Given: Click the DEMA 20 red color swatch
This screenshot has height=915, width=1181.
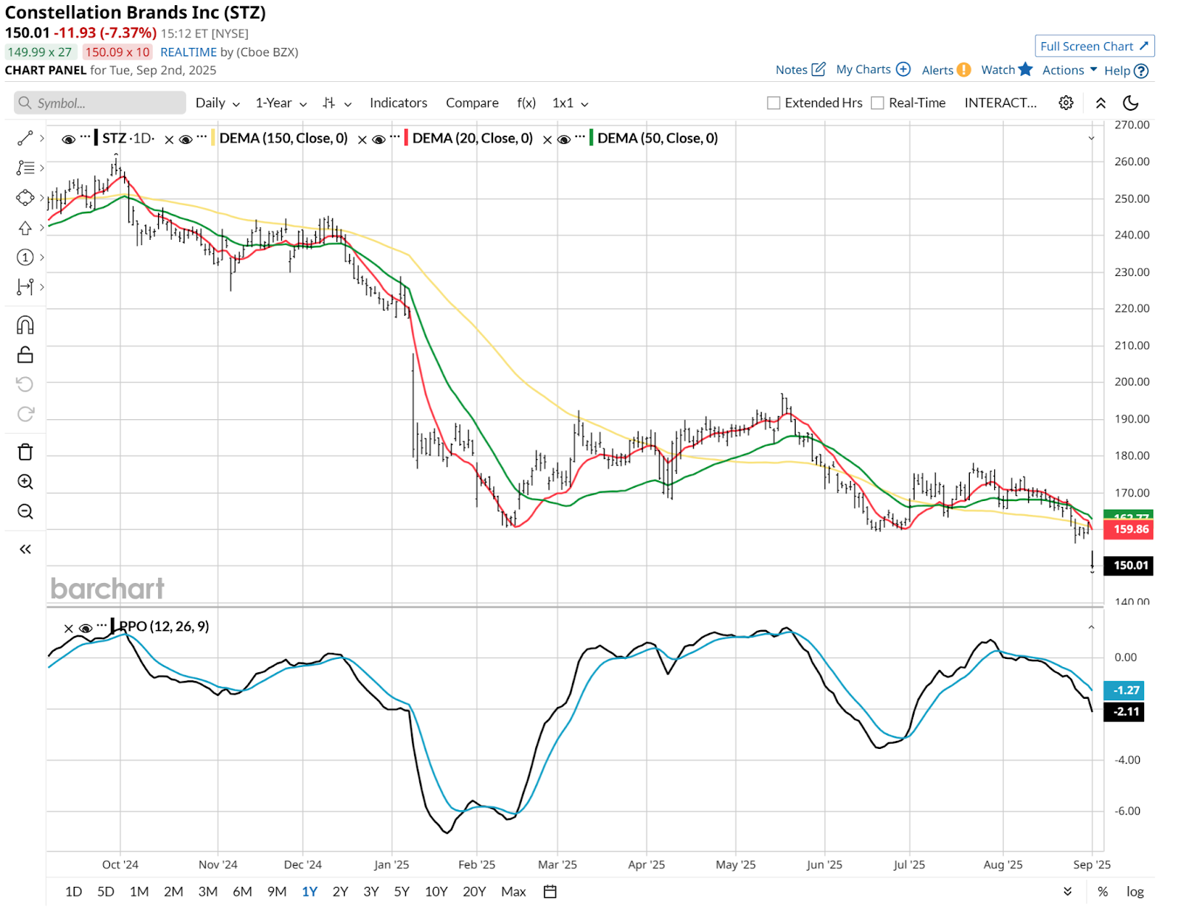Looking at the screenshot, I should 406,138.
